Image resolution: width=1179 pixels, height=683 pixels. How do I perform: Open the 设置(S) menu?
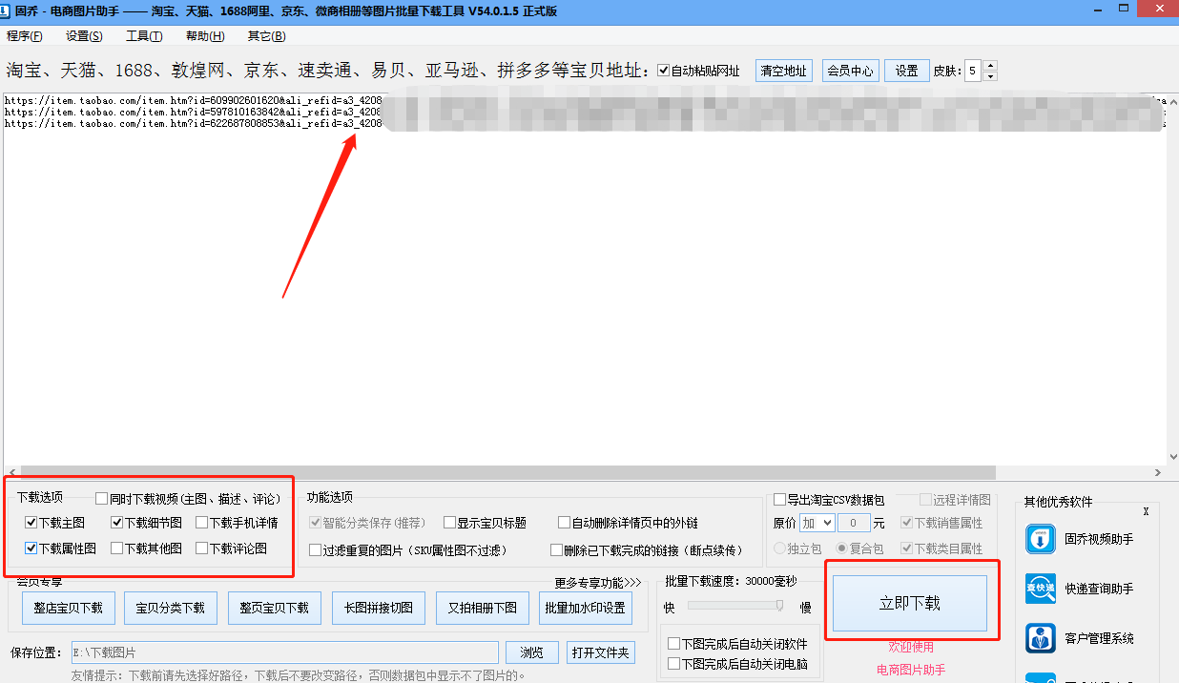click(84, 36)
